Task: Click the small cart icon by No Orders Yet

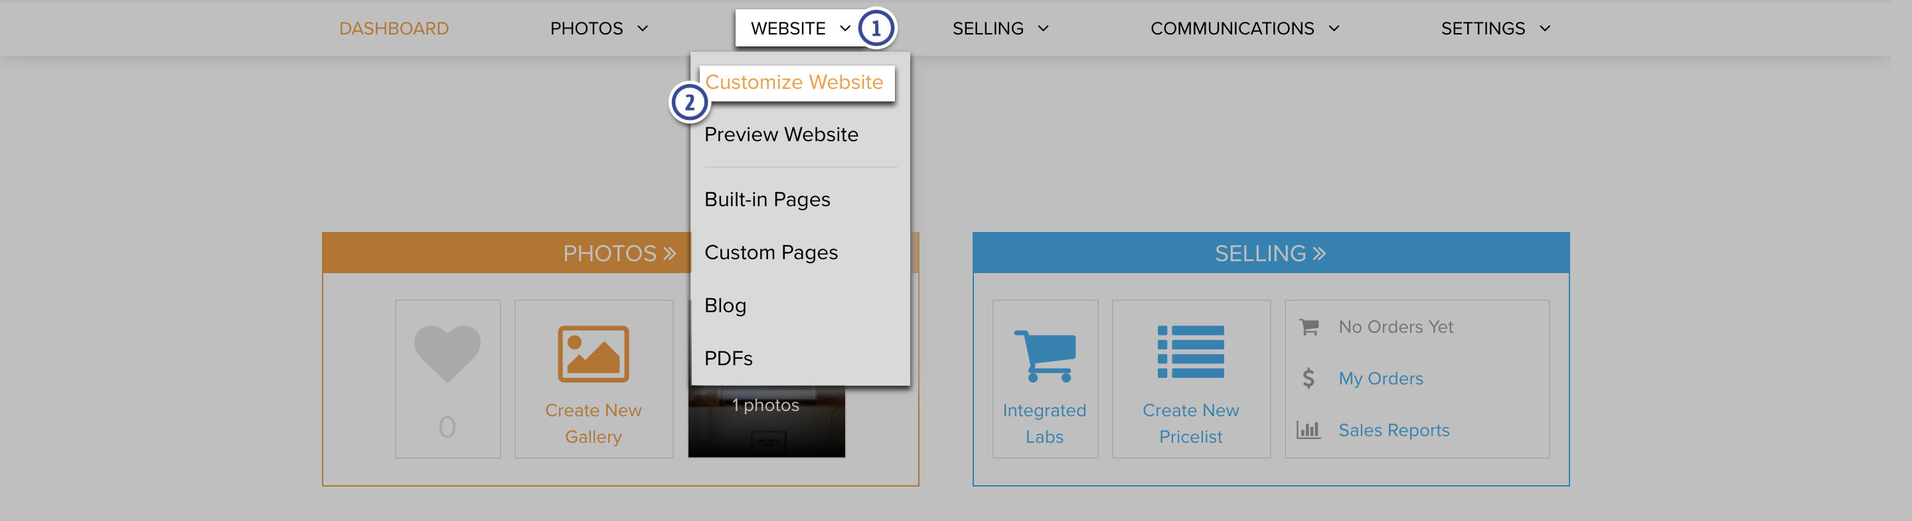Action: point(1309,326)
